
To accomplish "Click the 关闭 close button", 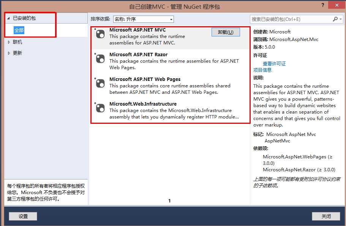I will point(326,216).
